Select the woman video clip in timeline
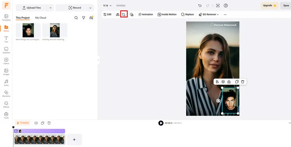Image resolution: width=291 pixels, height=147 pixels. (39, 139)
